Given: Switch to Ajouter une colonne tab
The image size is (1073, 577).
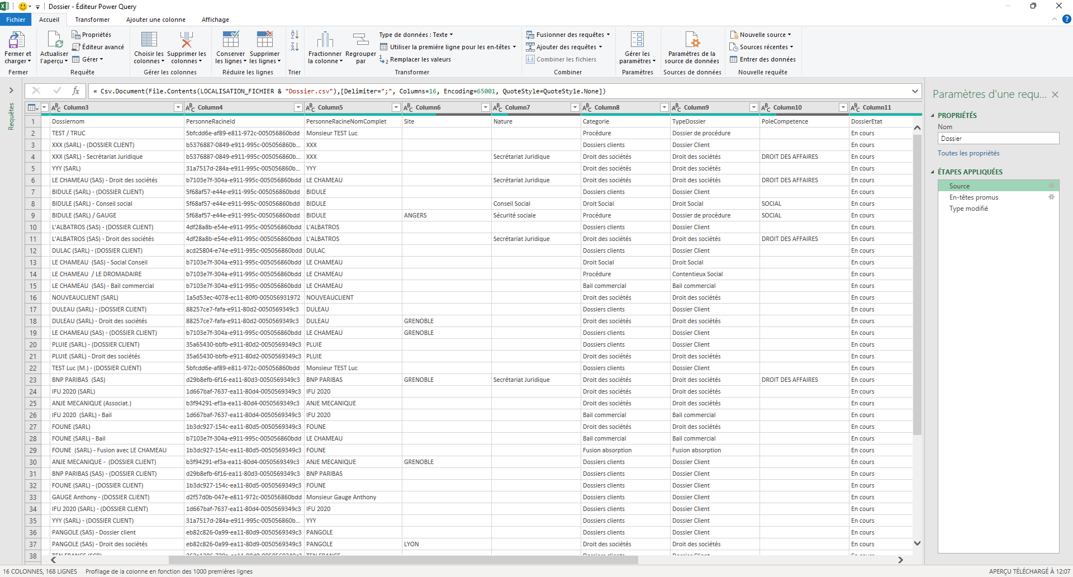Looking at the screenshot, I should (x=156, y=20).
